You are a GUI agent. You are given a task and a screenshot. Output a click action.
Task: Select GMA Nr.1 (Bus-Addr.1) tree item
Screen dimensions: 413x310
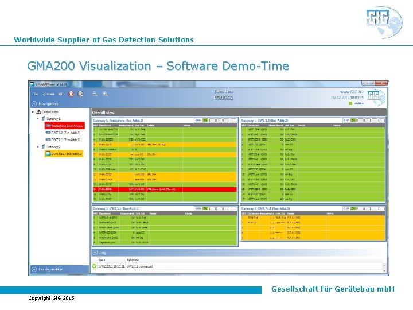[64, 153]
